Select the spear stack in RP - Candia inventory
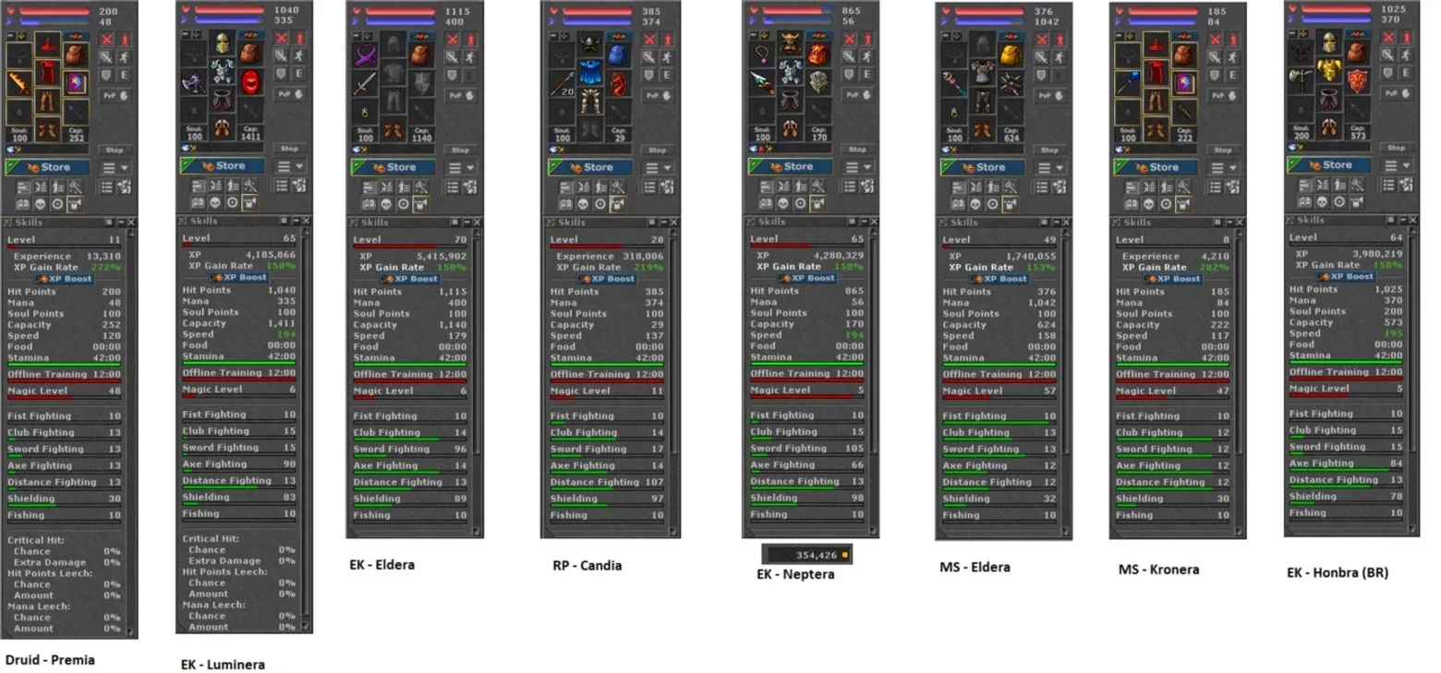The width and height of the screenshot is (1441, 673). [563, 85]
